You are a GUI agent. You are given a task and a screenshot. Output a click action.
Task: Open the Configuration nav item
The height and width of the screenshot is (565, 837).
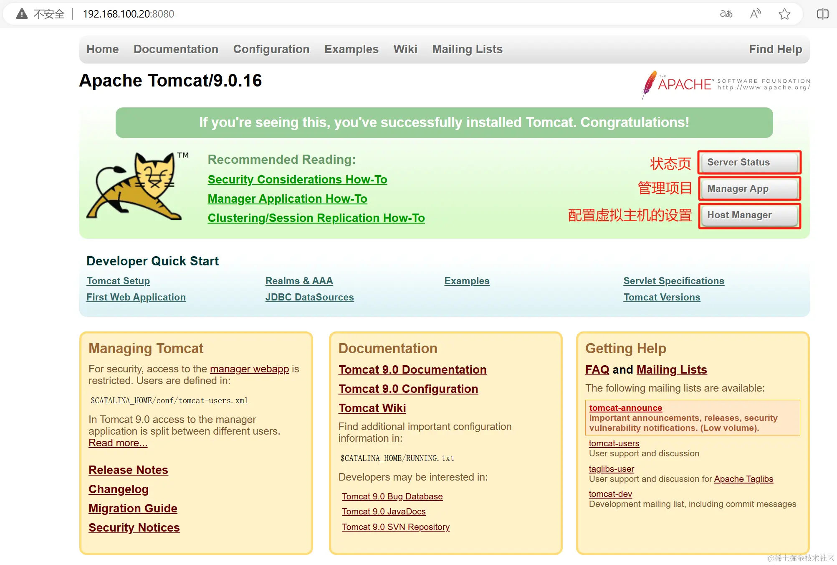click(x=271, y=49)
